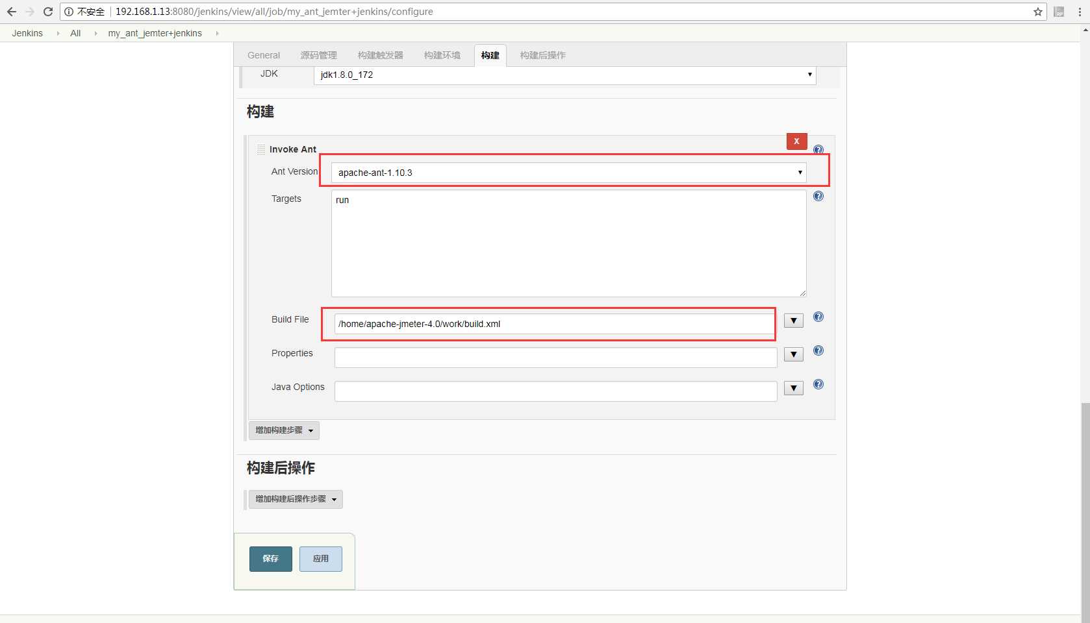Click the 构建后操作 section heading
Viewport: 1090px width, 623px height.
[x=281, y=468]
